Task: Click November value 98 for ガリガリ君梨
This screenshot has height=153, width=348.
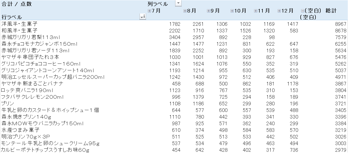Action: [272, 37]
